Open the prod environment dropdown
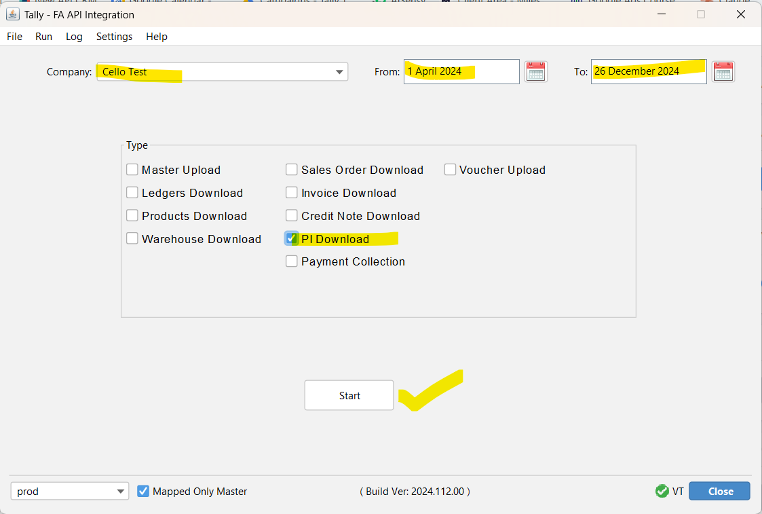This screenshot has width=762, height=514. click(x=69, y=491)
